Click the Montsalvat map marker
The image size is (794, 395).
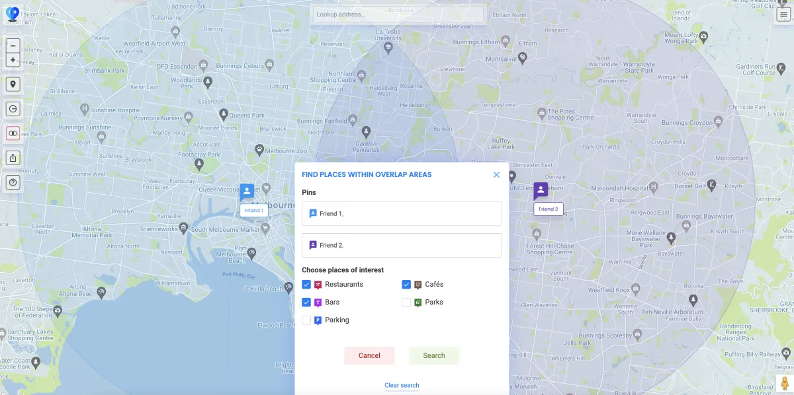pyautogui.click(x=523, y=58)
